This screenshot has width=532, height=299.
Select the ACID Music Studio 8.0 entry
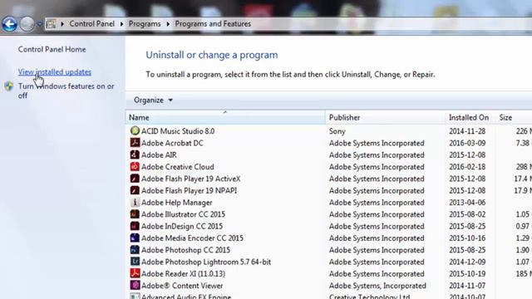(x=178, y=131)
